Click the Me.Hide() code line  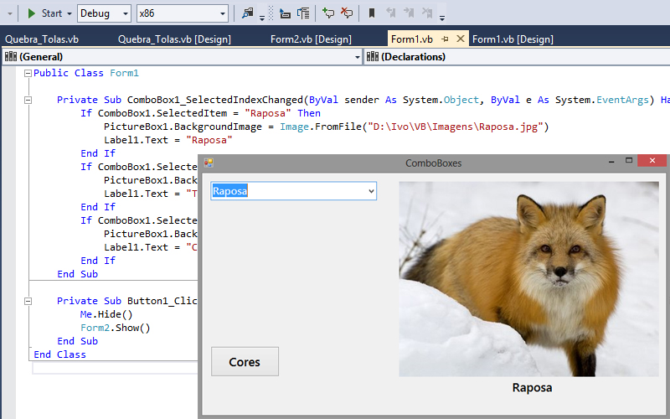click(106, 315)
